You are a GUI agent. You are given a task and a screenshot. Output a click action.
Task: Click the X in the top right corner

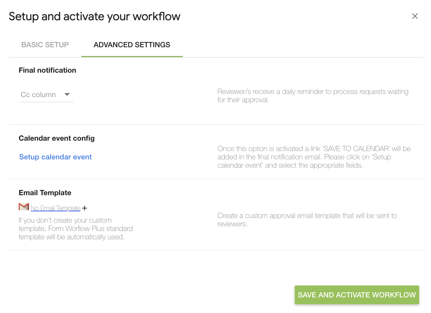pos(415,16)
